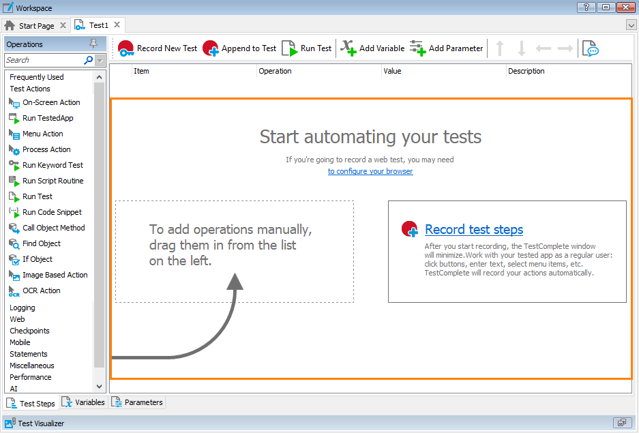Image resolution: width=639 pixels, height=433 pixels.
Task: Open the workspace dropdown chevron
Action: pyautogui.click(x=631, y=24)
